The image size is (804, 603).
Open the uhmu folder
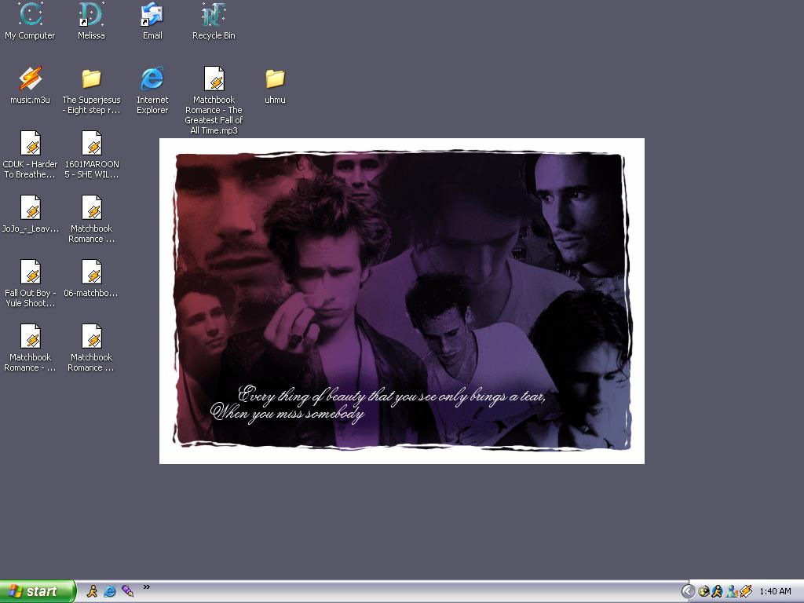tap(275, 79)
